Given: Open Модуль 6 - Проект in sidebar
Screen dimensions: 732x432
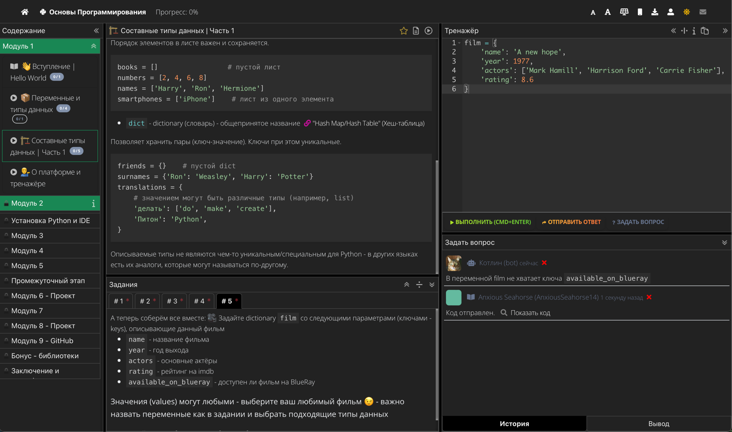Looking at the screenshot, I should (43, 296).
